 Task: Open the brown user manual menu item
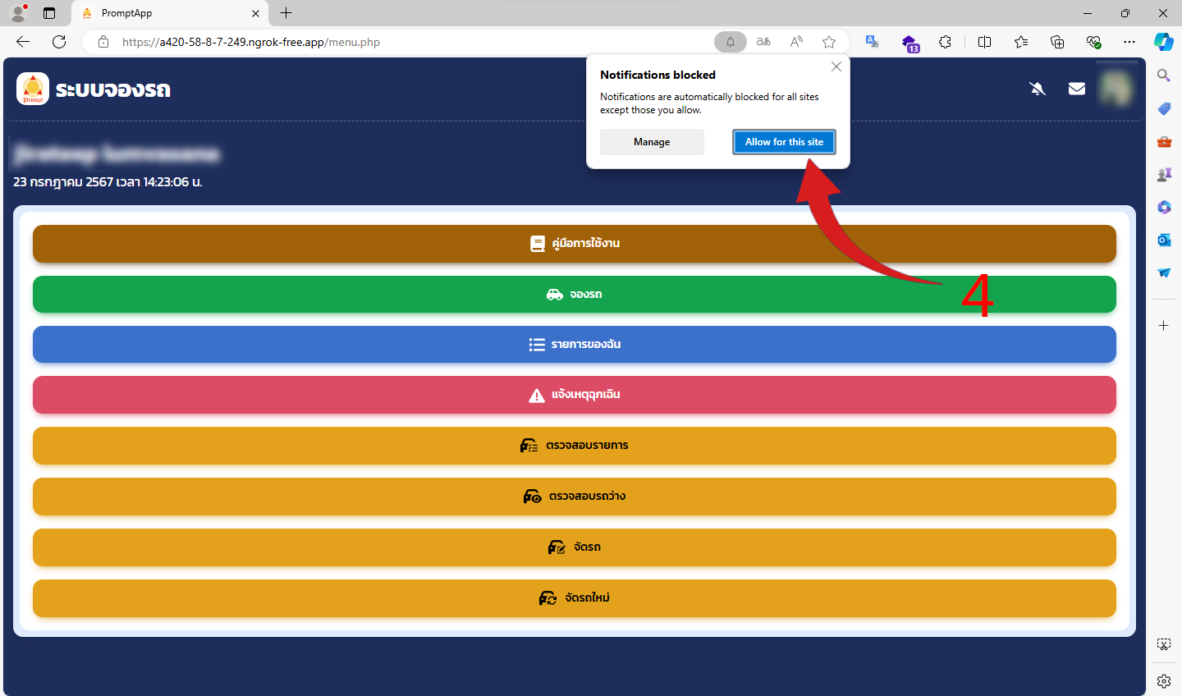click(x=575, y=244)
